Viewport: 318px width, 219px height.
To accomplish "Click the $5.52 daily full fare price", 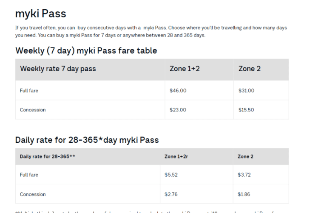I will coord(171,175).
